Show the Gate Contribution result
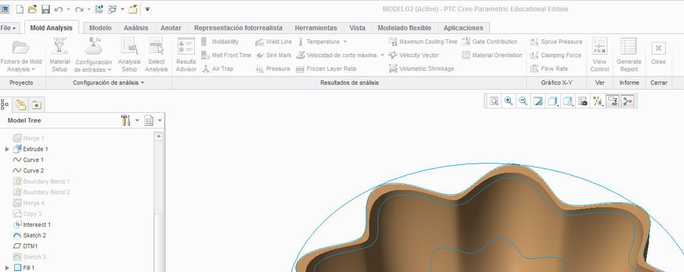 pyautogui.click(x=490, y=42)
